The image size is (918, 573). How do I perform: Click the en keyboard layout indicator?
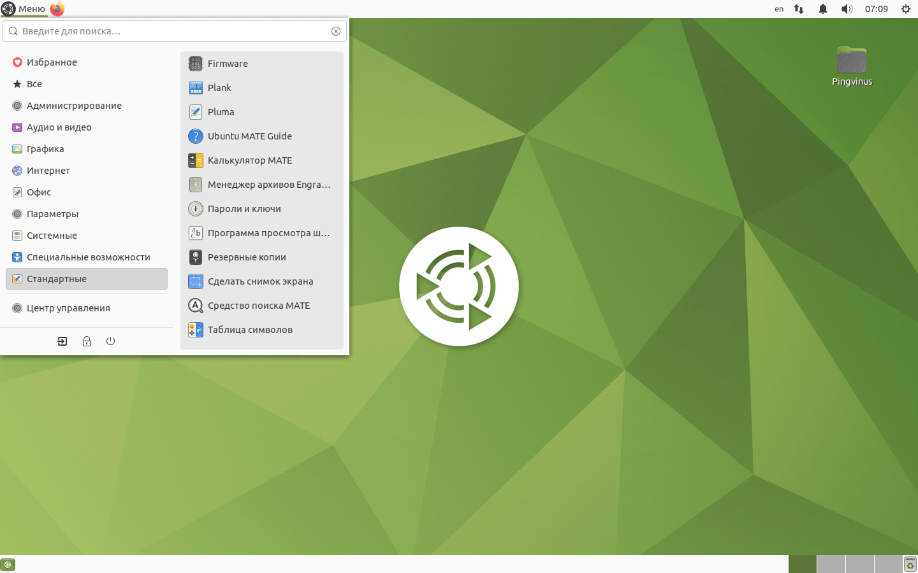pyautogui.click(x=779, y=9)
